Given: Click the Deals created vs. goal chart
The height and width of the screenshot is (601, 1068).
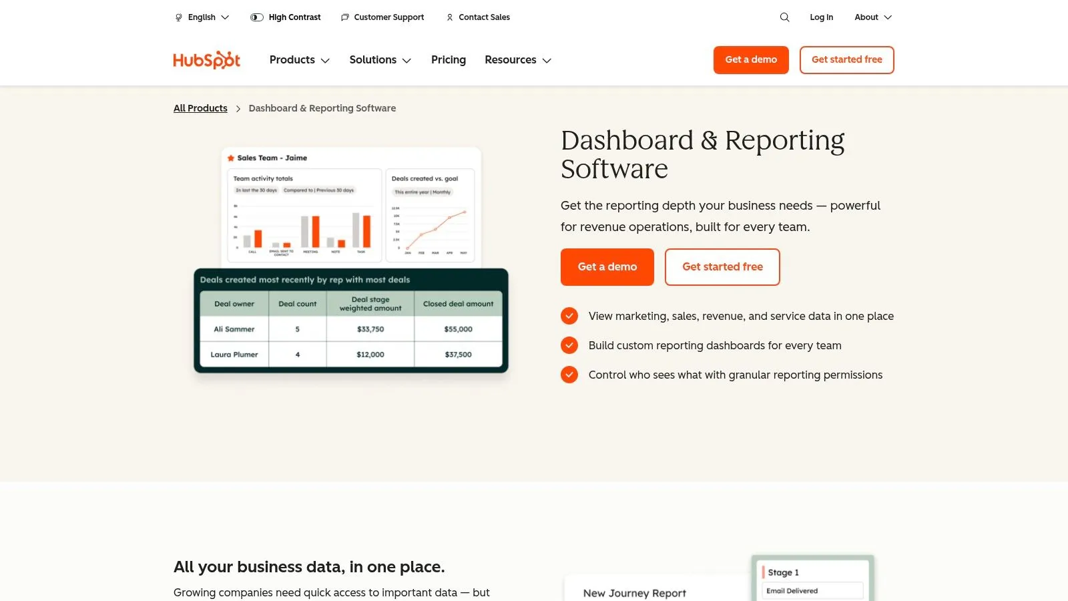Looking at the screenshot, I should point(431,216).
